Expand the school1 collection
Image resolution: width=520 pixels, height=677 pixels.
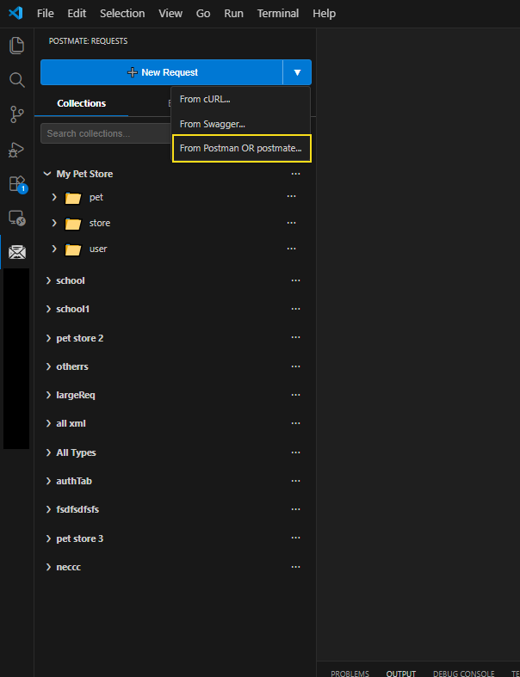tap(48, 309)
